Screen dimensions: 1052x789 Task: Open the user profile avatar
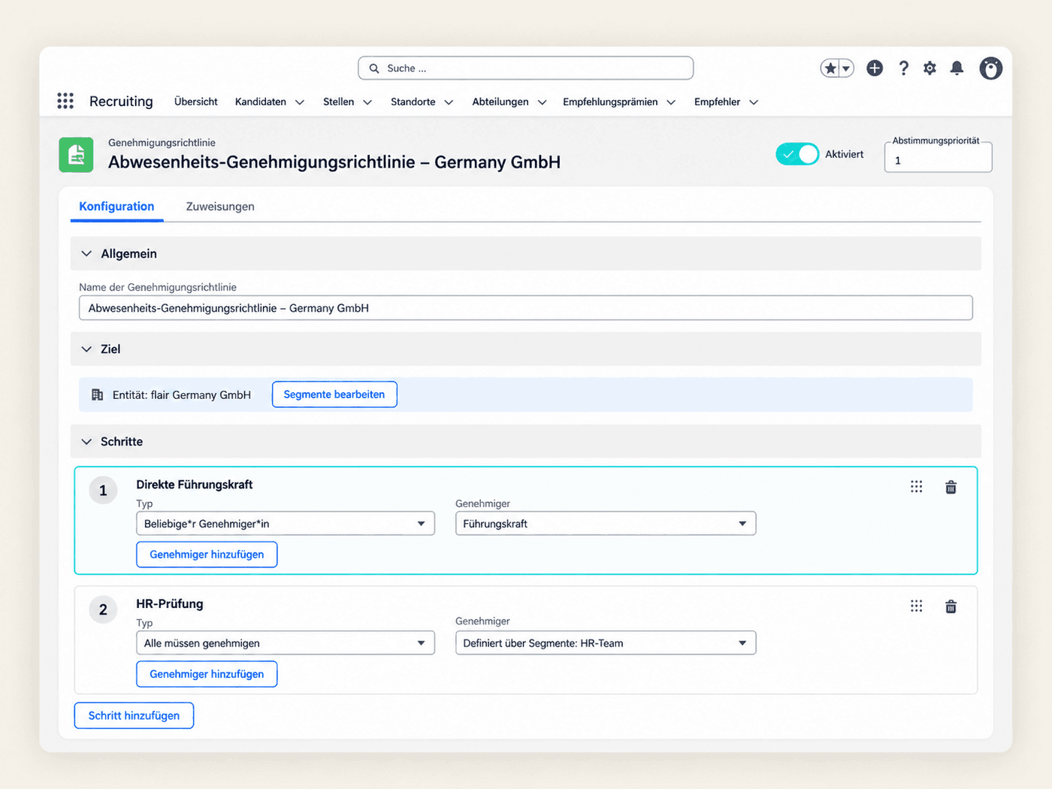[990, 68]
